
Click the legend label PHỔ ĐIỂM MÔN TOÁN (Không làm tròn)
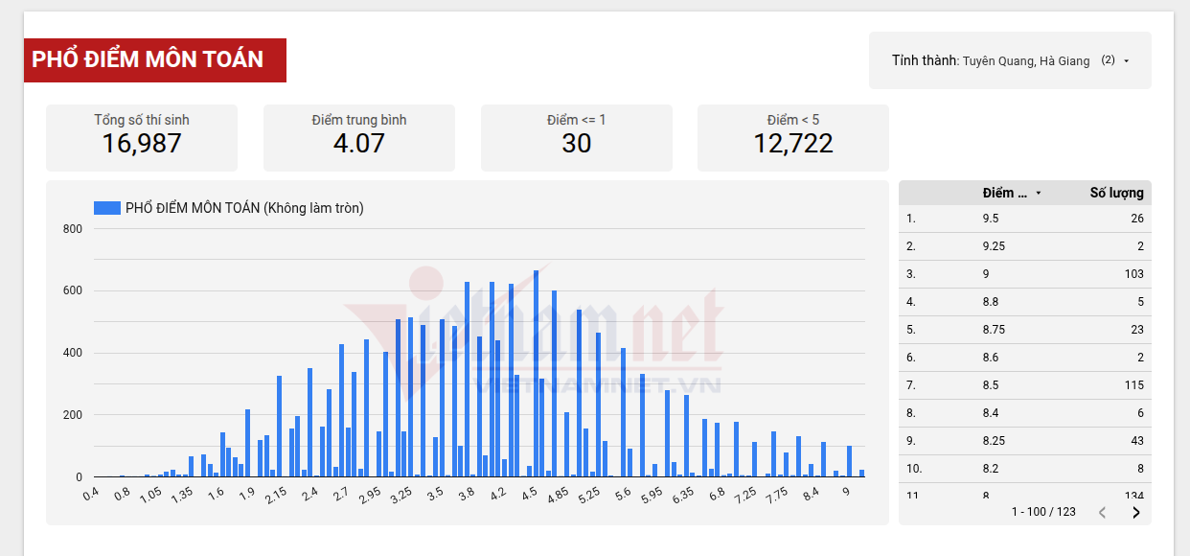(244, 208)
